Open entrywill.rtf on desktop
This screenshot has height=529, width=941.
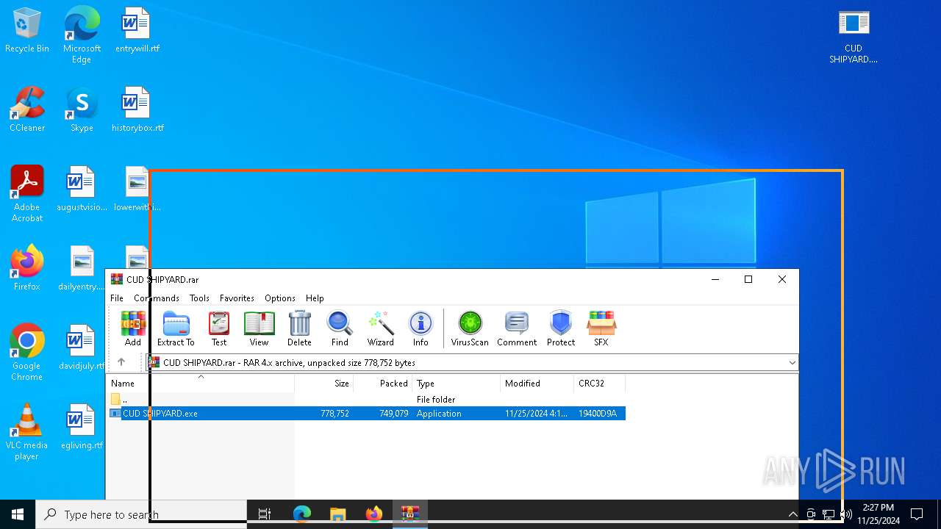[x=137, y=31]
